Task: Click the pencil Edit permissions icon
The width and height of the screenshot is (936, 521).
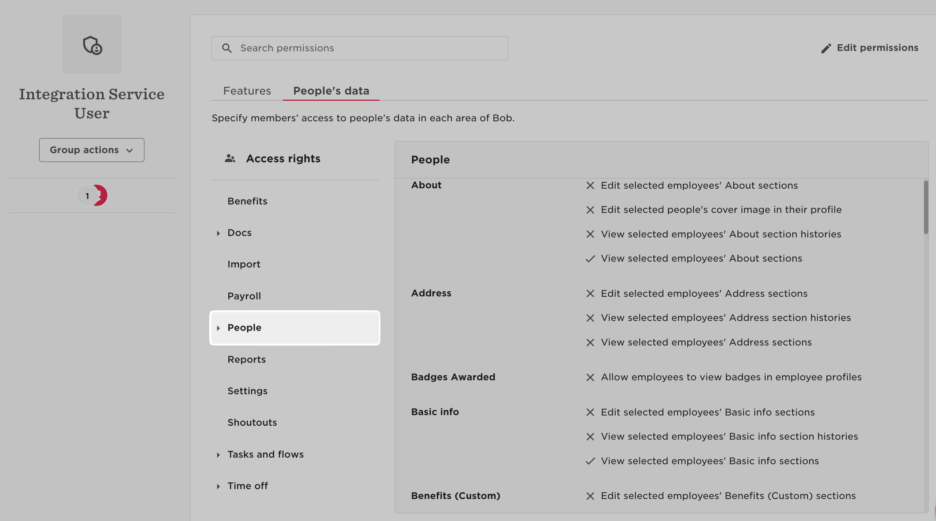Action: coord(826,48)
